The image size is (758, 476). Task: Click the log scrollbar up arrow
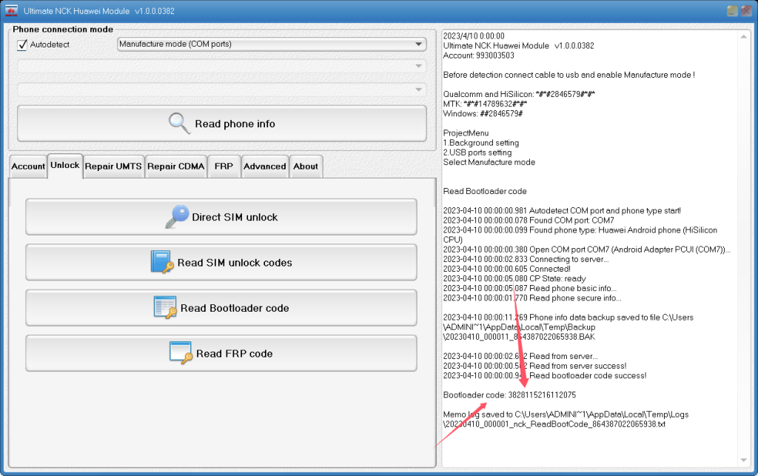coord(743,37)
